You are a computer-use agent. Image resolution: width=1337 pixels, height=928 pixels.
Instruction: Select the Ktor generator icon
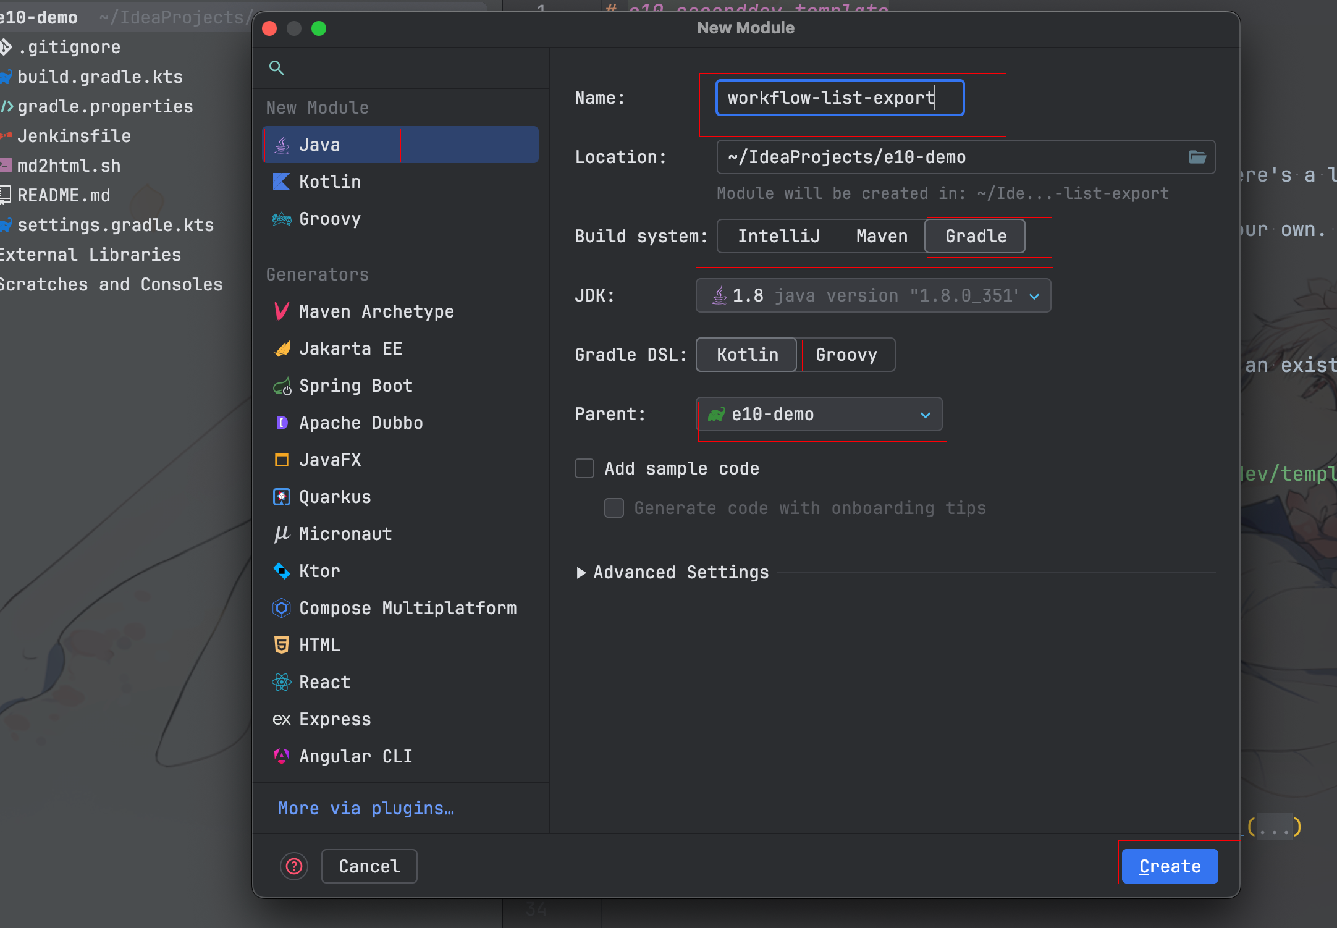[282, 571]
